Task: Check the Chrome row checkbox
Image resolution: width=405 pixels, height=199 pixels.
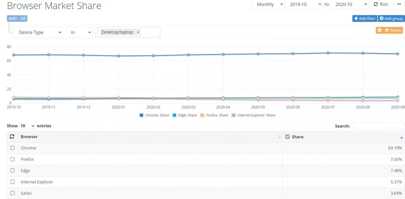Action: point(12,148)
